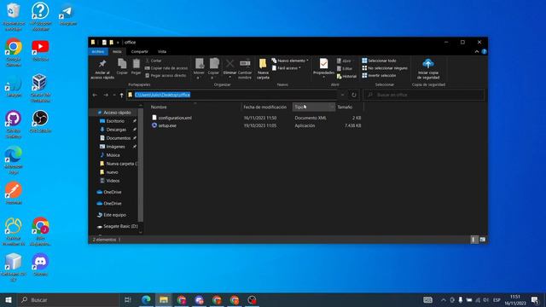Collapse the ribbon with the chevron

[477, 51]
